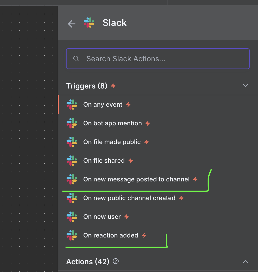This screenshot has width=258, height=272.
Task: Select the On any event trigger
Action: [x=103, y=105]
